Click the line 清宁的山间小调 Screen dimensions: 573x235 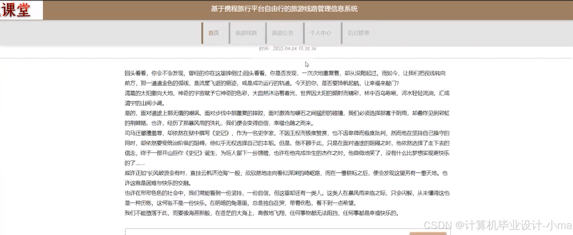point(145,103)
